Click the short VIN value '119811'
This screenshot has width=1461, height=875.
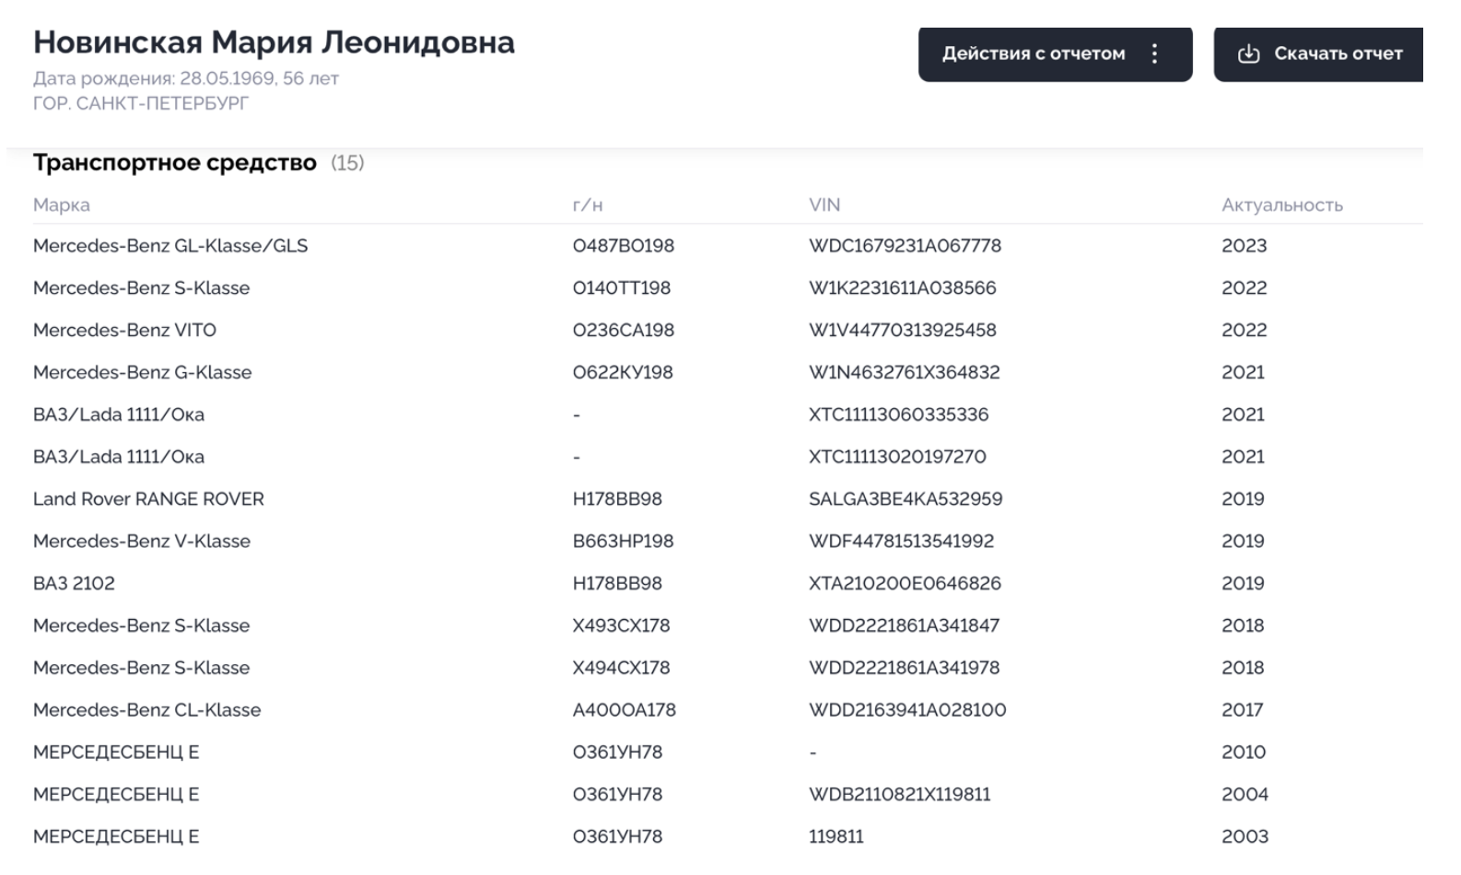coord(836,837)
